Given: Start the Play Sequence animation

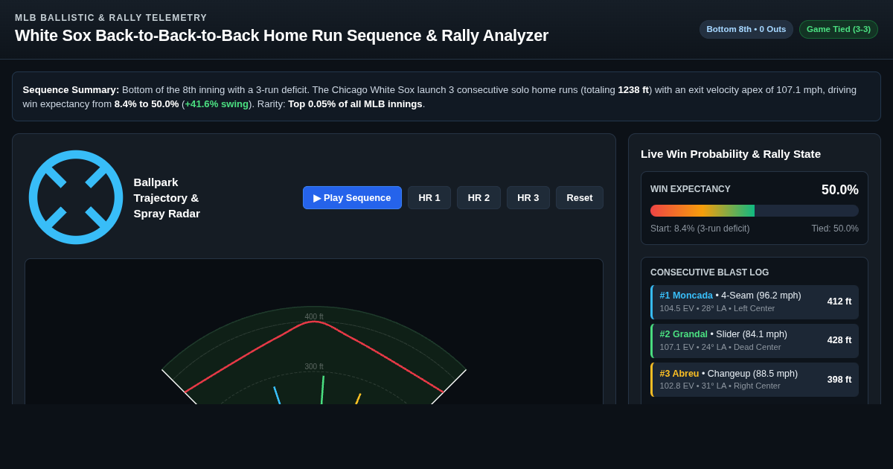Looking at the screenshot, I should pyautogui.click(x=352, y=197).
